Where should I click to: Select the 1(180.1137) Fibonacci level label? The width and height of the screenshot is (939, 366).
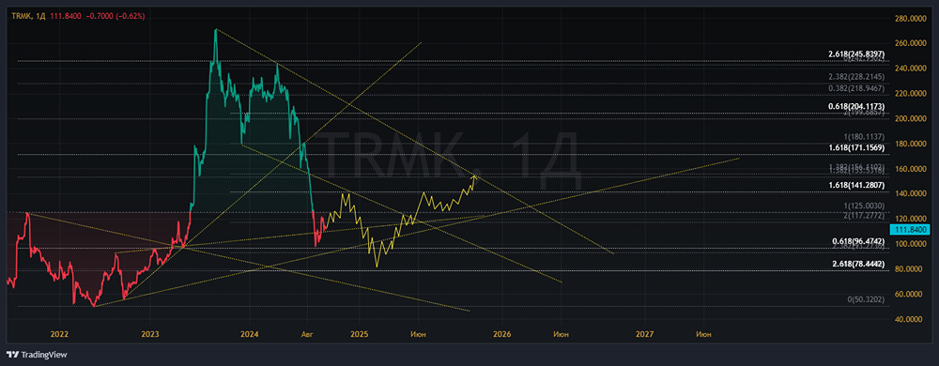[x=863, y=136]
